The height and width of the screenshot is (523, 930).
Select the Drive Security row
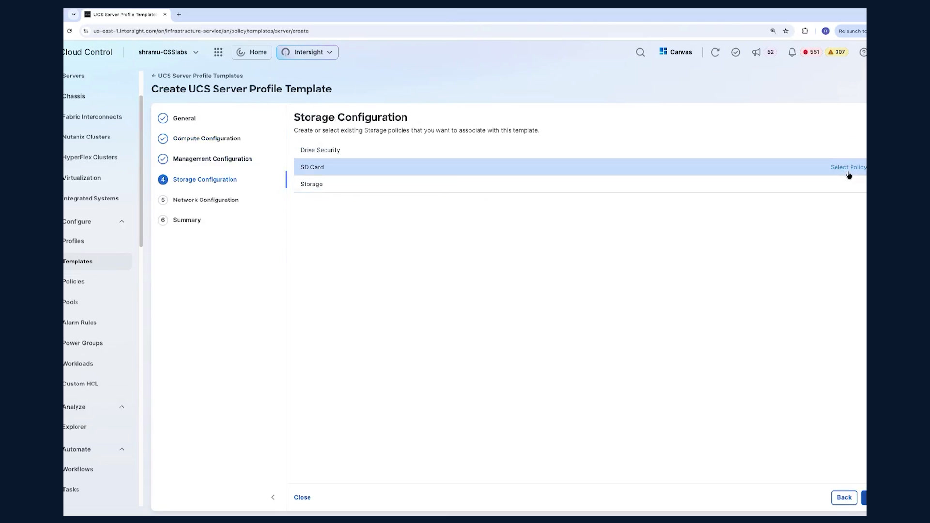coord(580,150)
